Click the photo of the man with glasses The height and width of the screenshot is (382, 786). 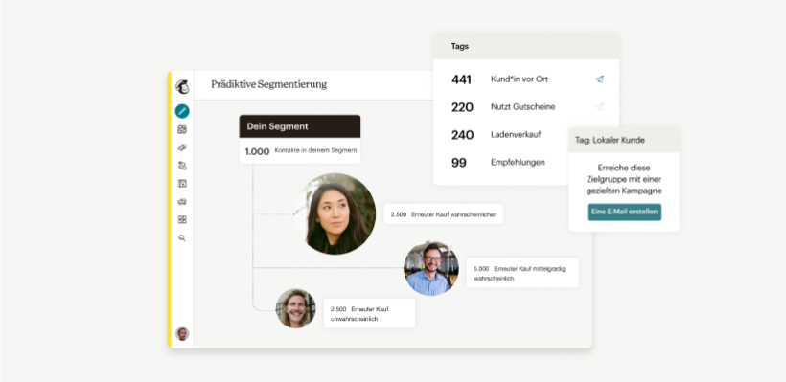pyautogui.click(x=431, y=268)
